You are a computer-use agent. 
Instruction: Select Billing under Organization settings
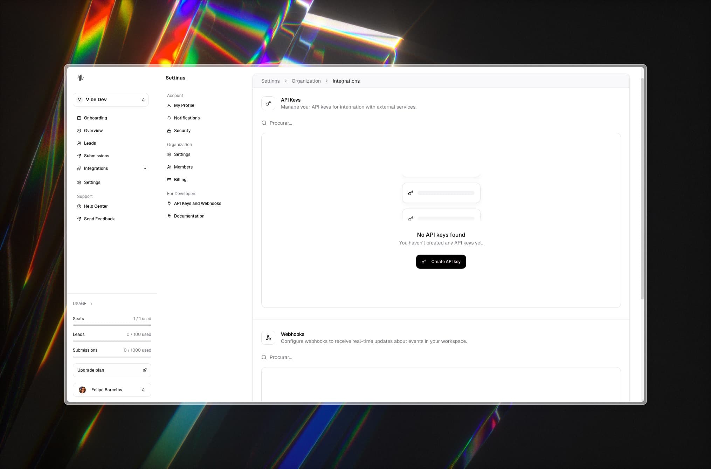coord(180,179)
